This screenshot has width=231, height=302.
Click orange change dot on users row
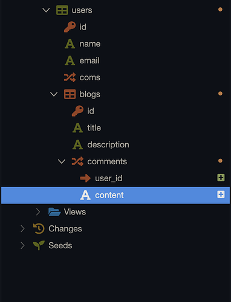pos(220,10)
